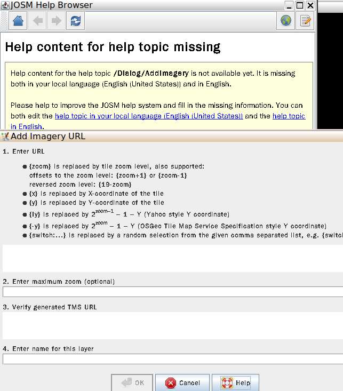Click the generated TMS URL text area

(171, 325)
